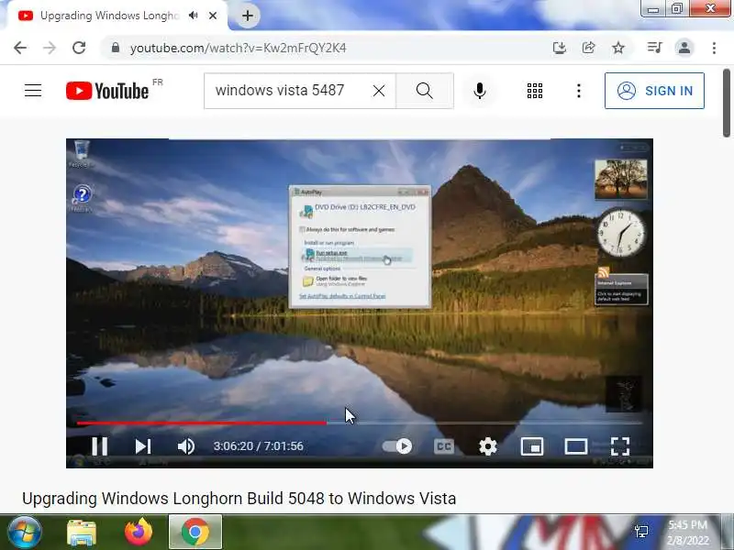Open YouTube settings three-dot menu
Image resolution: width=734 pixels, height=550 pixels.
click(579, 91)
